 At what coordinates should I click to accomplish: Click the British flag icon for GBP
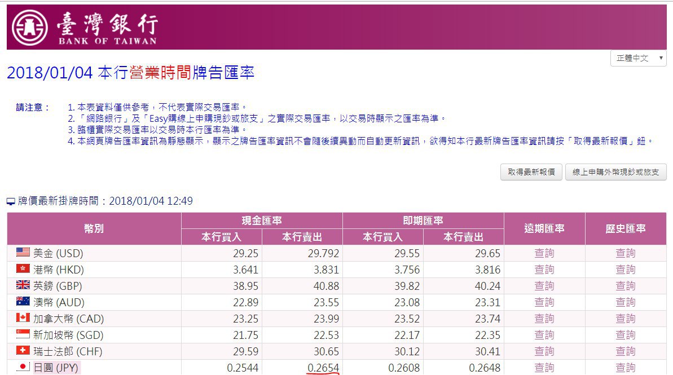(x=23, y=285)
